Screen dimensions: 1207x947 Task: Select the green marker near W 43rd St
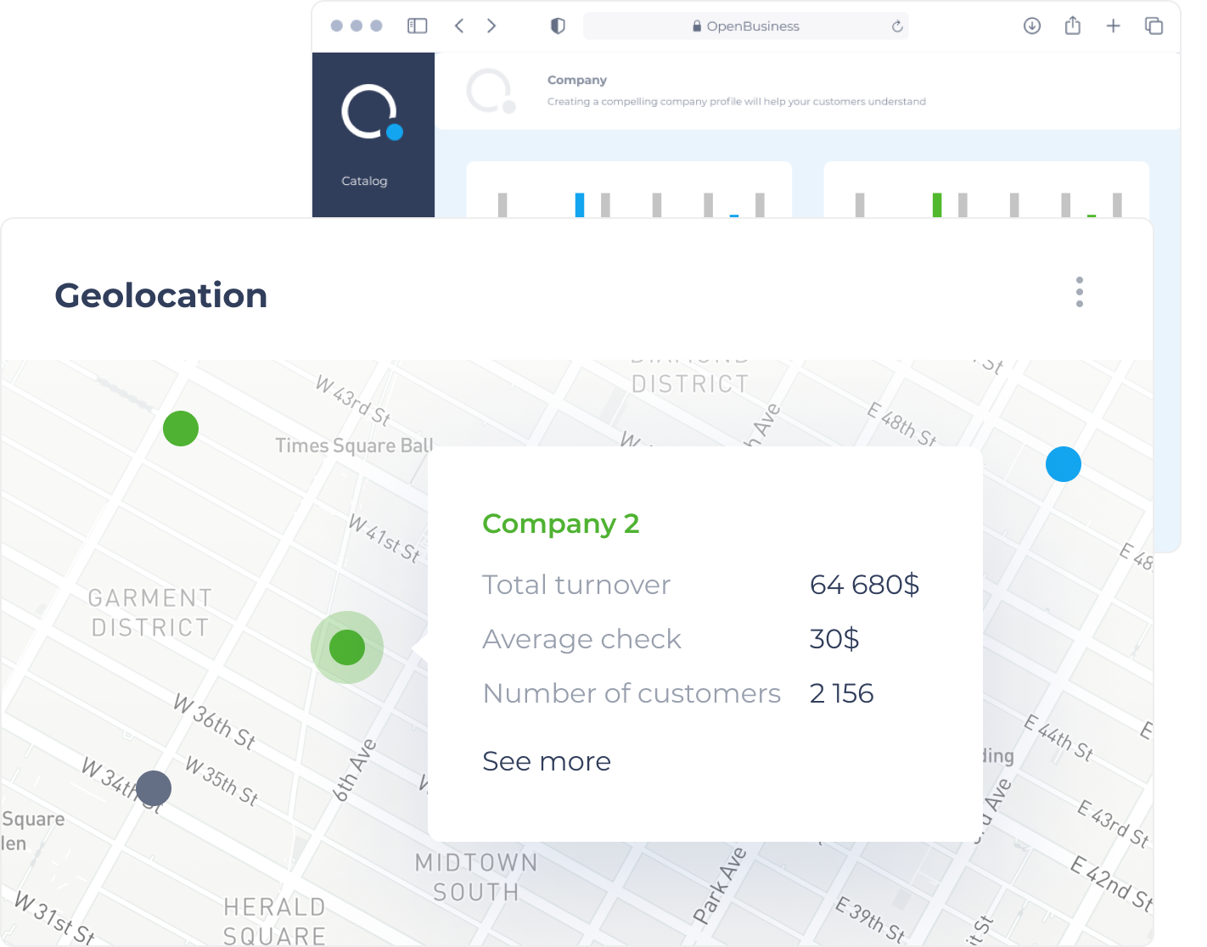(x=181, y=429)
